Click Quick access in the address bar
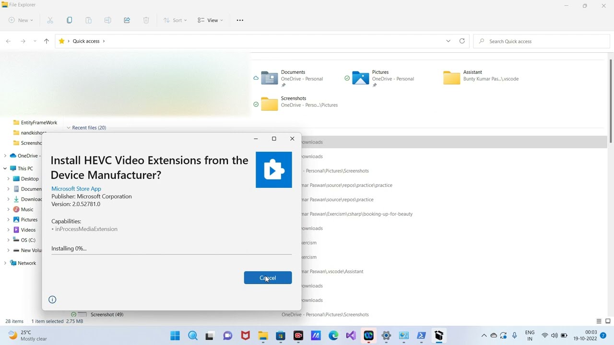This screenshot has width=614, height=345. (86, 41)
